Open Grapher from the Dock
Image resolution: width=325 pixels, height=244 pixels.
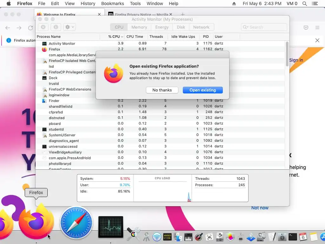coord(230,237)
